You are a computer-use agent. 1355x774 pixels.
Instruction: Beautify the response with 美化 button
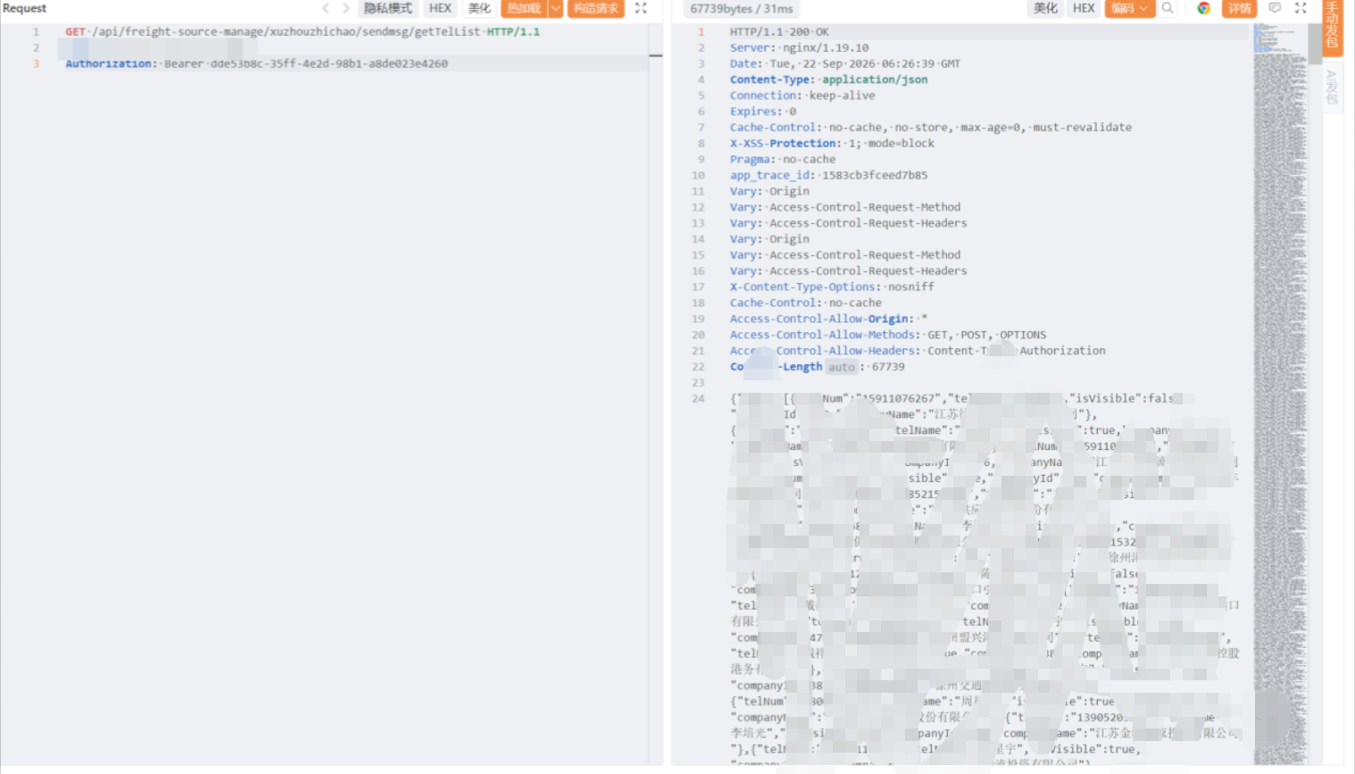coord(1045,8)
